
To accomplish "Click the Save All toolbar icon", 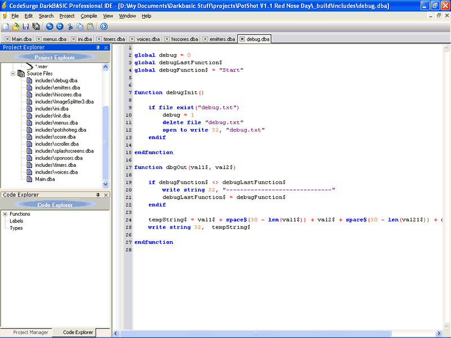I will click(x=36, y=26).
